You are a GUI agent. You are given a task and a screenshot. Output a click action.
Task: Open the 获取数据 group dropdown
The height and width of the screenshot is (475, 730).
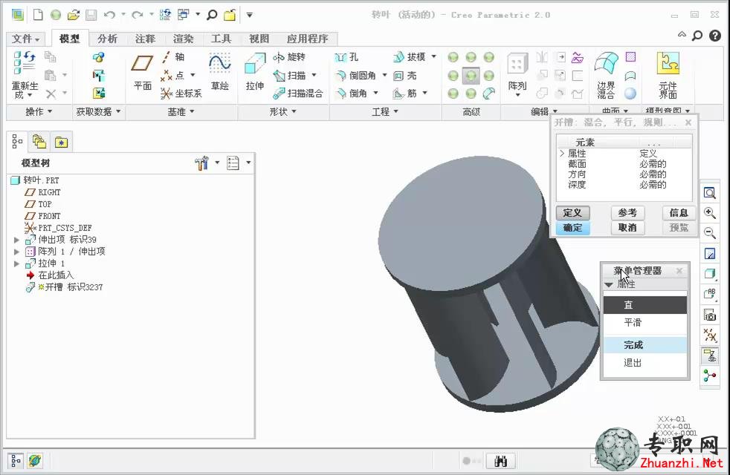pos(98,111)
